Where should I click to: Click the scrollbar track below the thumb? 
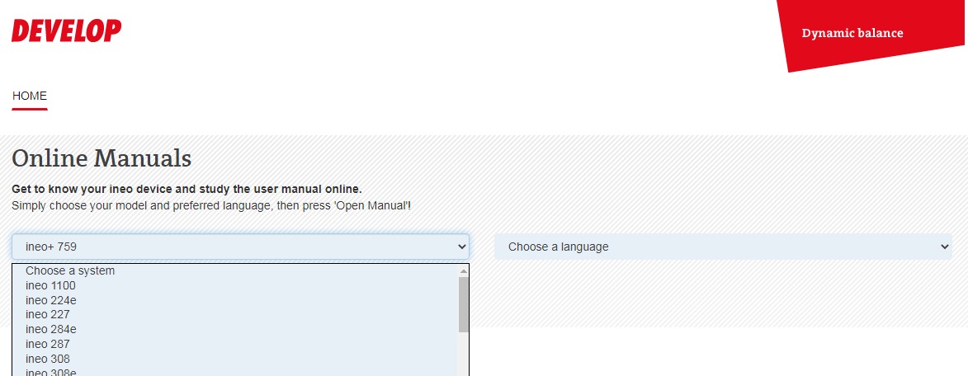click(x=463, y=355)
